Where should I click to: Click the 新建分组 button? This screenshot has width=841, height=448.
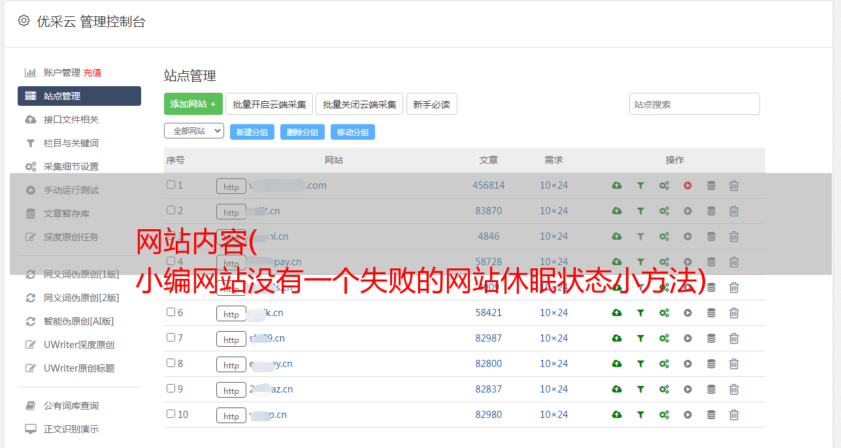point(252,132)
